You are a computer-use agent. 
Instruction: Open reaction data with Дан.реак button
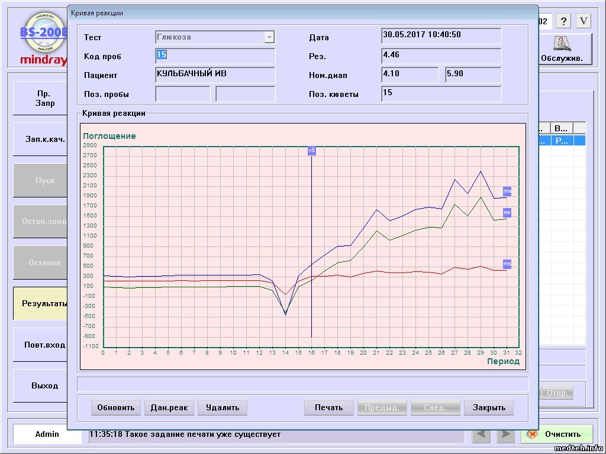coord(169,407)
